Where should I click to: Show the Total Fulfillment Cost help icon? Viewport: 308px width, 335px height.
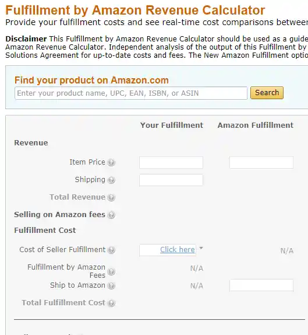tap(111, 303)
